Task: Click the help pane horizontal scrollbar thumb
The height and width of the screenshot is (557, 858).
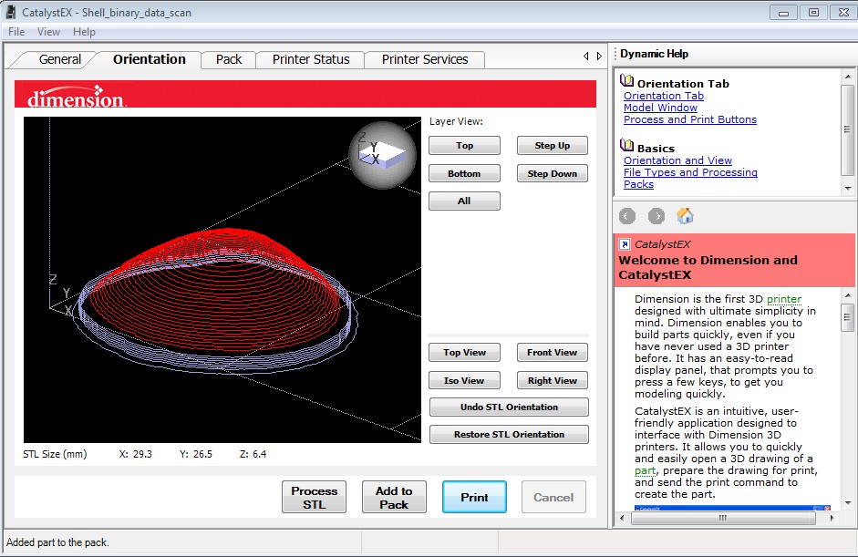Action: click(723, 518)
